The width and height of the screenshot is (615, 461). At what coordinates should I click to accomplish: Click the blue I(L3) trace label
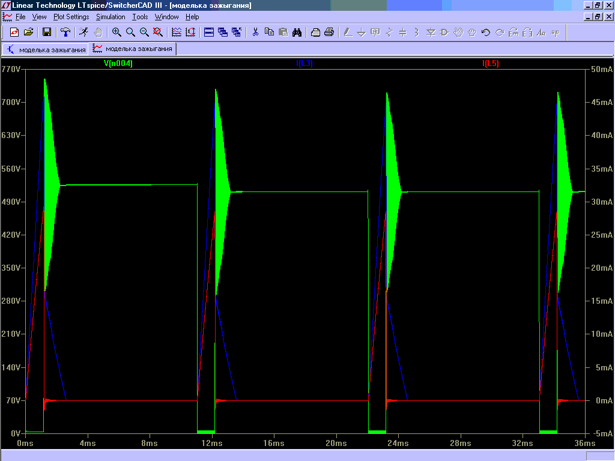(304, 63)
